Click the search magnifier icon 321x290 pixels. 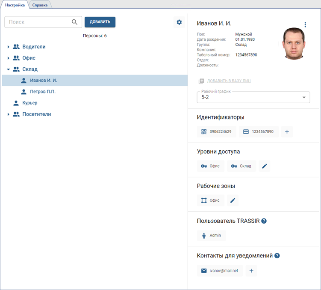tap(75, 22)
